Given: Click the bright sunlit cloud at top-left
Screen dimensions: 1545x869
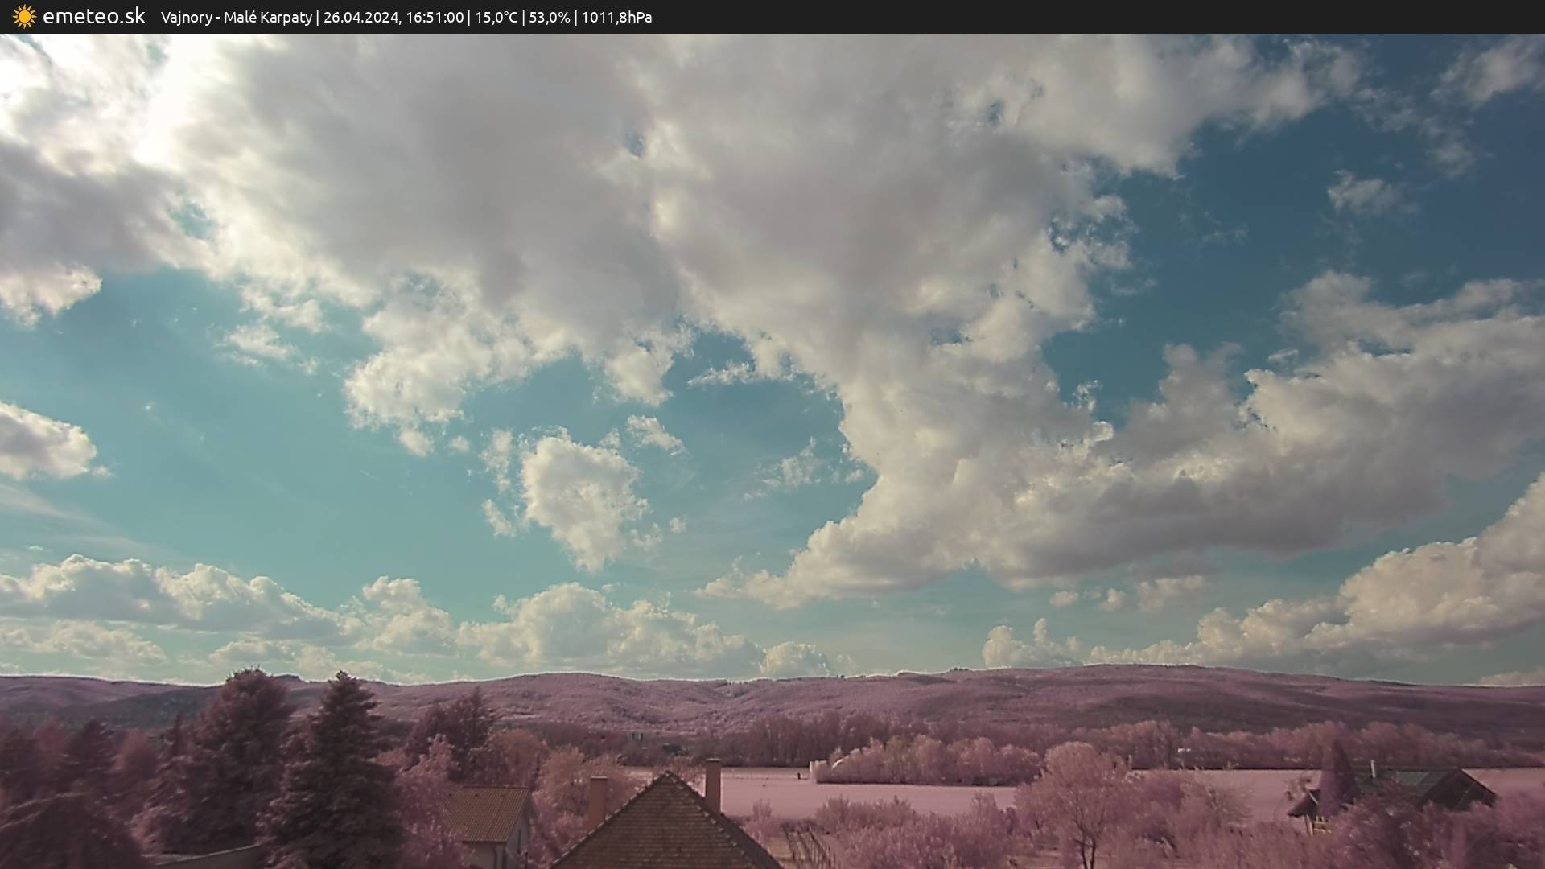Looking at the screenshot, I should coord(153,113).
